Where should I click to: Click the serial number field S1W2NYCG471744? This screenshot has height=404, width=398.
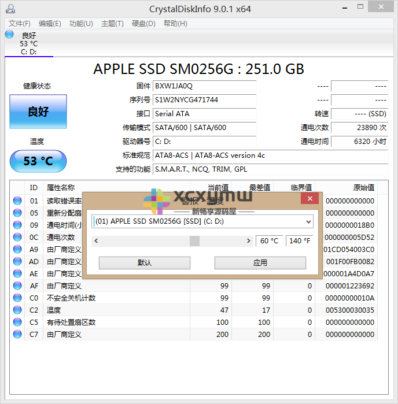pos(205,100)
